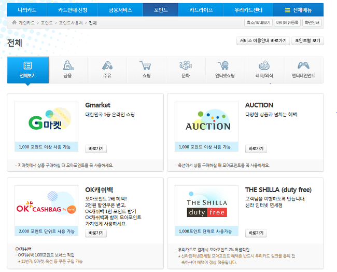The width and height of the screenshot is (337, 272).
Task: Open the 인터넷쇼핑 cart category
Action: (x=225, y=70)
